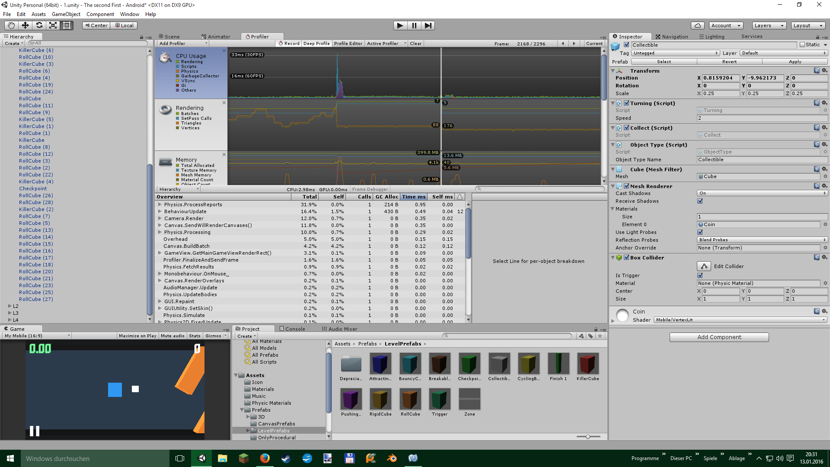Pause the game playback

pos(414,26)
